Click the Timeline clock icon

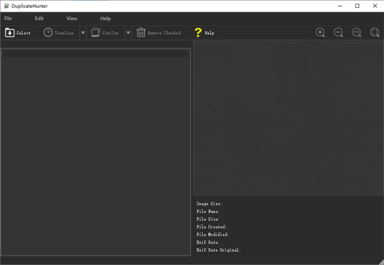[48, 32]
